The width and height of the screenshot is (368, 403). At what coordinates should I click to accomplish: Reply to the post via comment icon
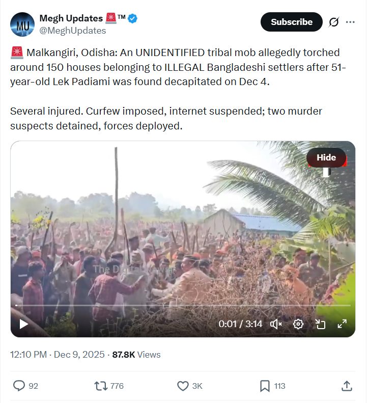19,386
